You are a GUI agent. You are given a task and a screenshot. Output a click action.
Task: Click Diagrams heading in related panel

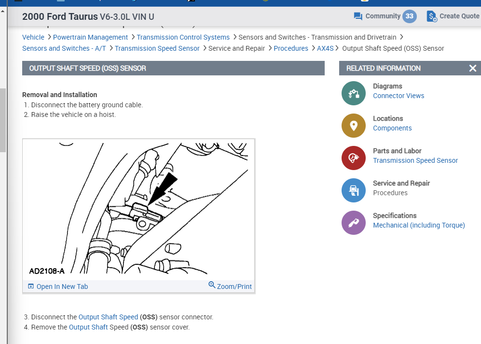(x=387, y=86)
